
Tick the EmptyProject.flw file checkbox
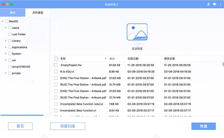point(56,65)
